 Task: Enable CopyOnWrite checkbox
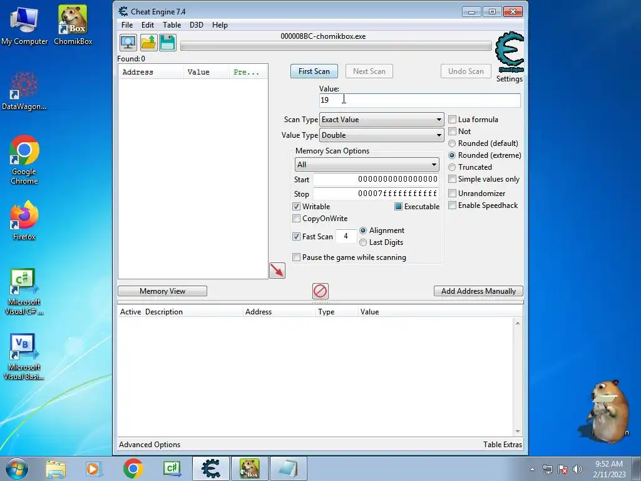click(296, 219)
